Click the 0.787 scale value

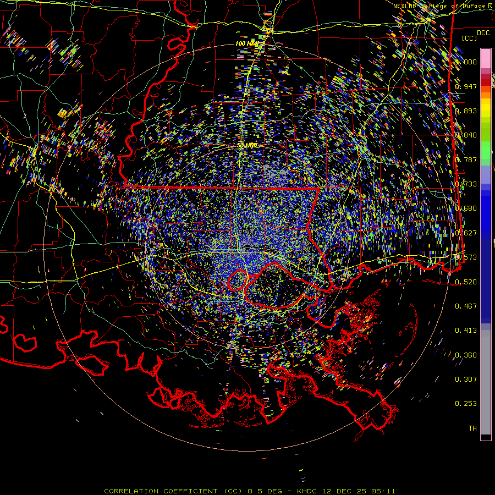click(466, 159)
